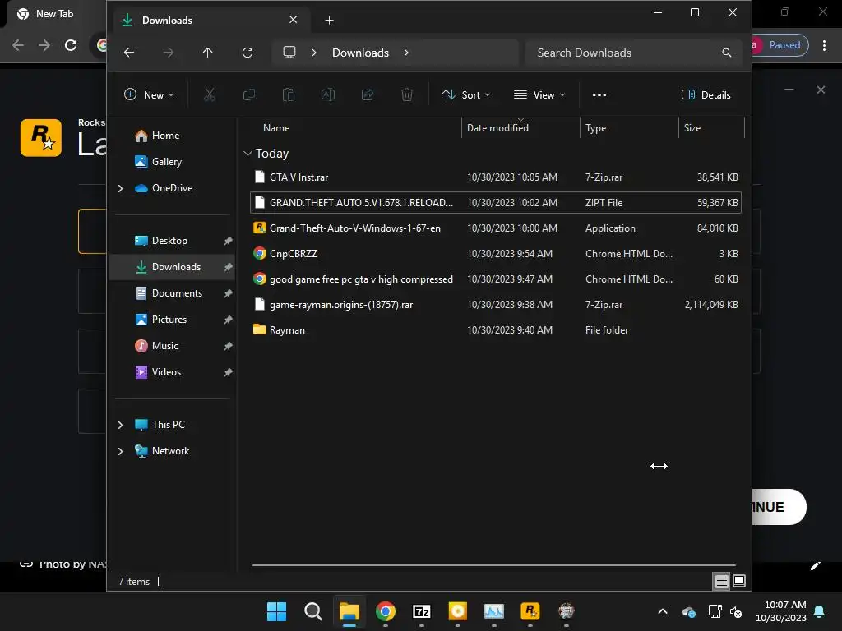The image size is (842, 631).
Task: Open the View dropdown
Action: tap(539, 95)
